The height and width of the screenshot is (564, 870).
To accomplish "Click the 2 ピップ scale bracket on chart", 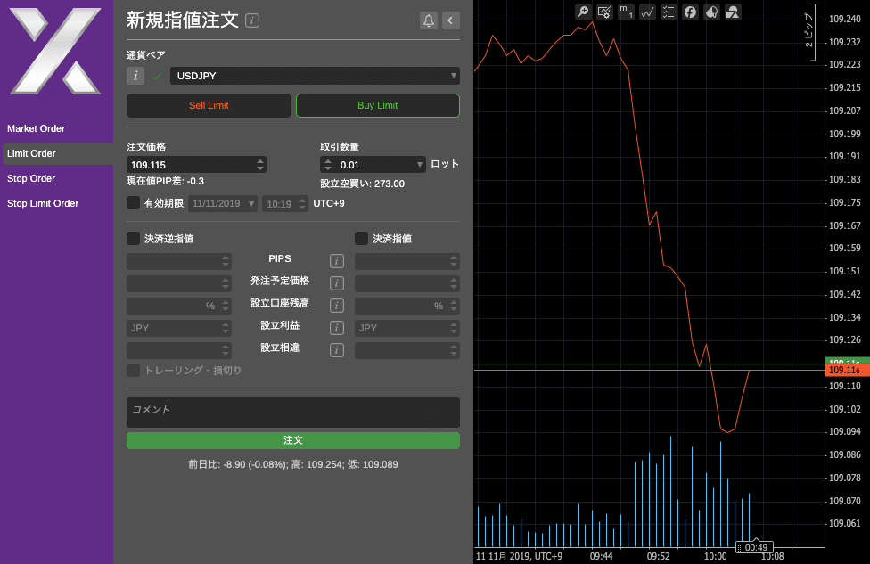I will [810, 32].
